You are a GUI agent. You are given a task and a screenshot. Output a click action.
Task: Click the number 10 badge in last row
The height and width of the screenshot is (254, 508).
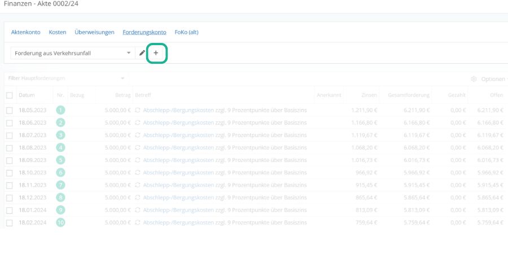click(60, 223)
